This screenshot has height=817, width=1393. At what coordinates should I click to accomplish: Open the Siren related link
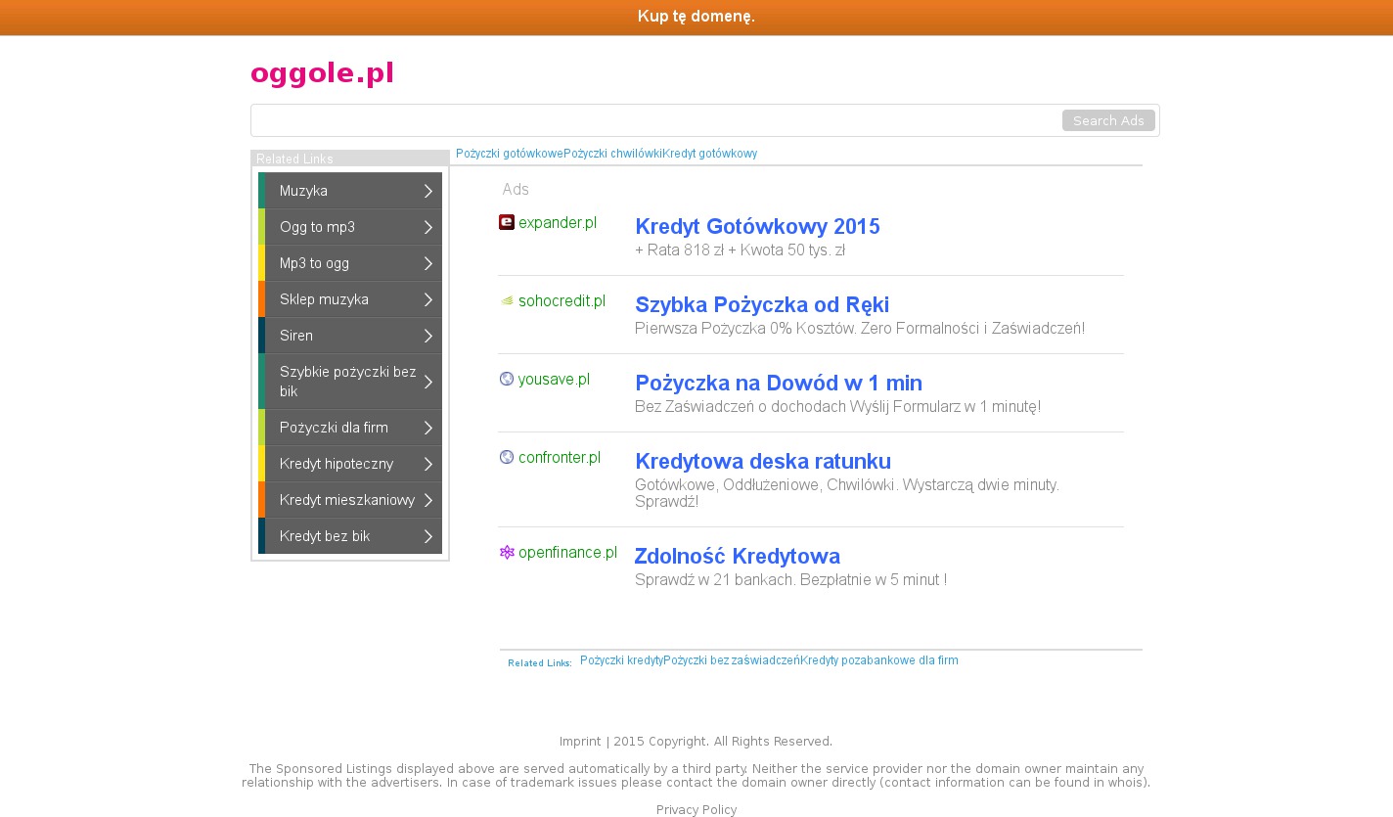point(296,336)
